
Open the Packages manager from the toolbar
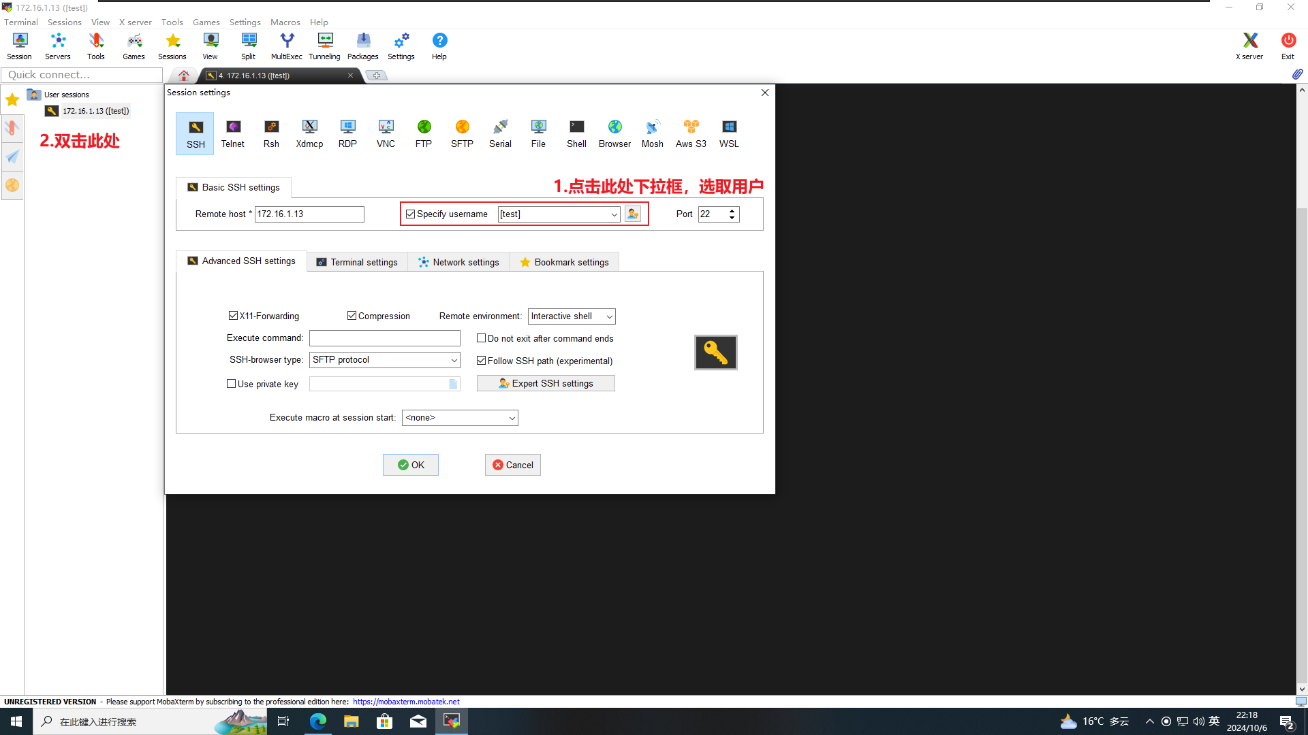coord(362,46)
